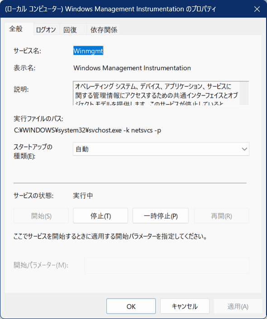The image size is (267, 319).
Task: Click the 実行中 service status text
Action: [x=83, y=195]
